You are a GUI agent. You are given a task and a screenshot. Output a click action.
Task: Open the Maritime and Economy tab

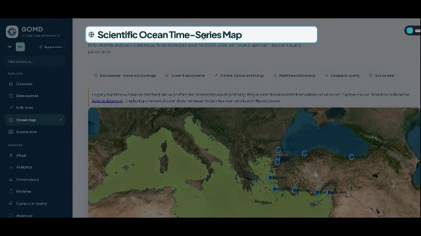(295, 75)
